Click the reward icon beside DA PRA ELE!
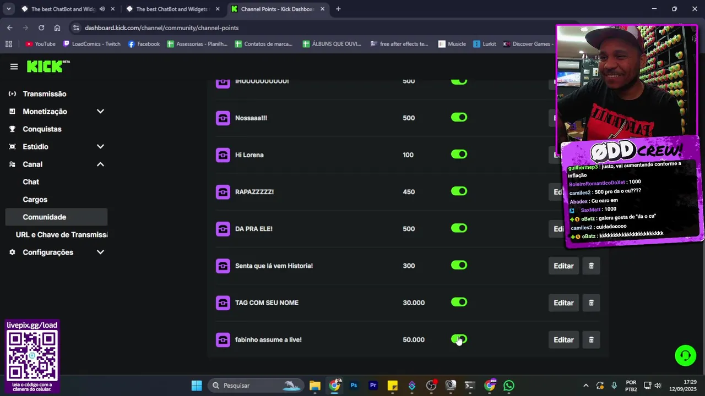 (x=223, y=228)
